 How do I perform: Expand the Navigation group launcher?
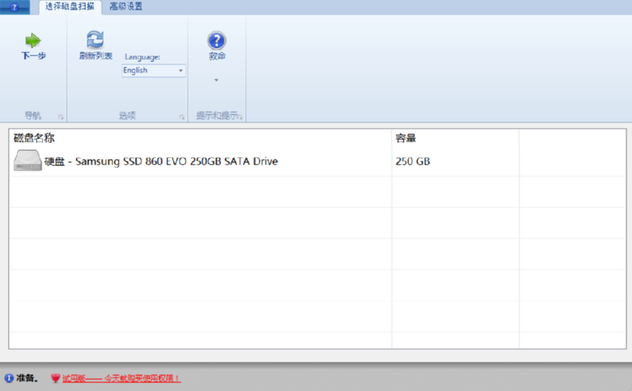[60, 117]
